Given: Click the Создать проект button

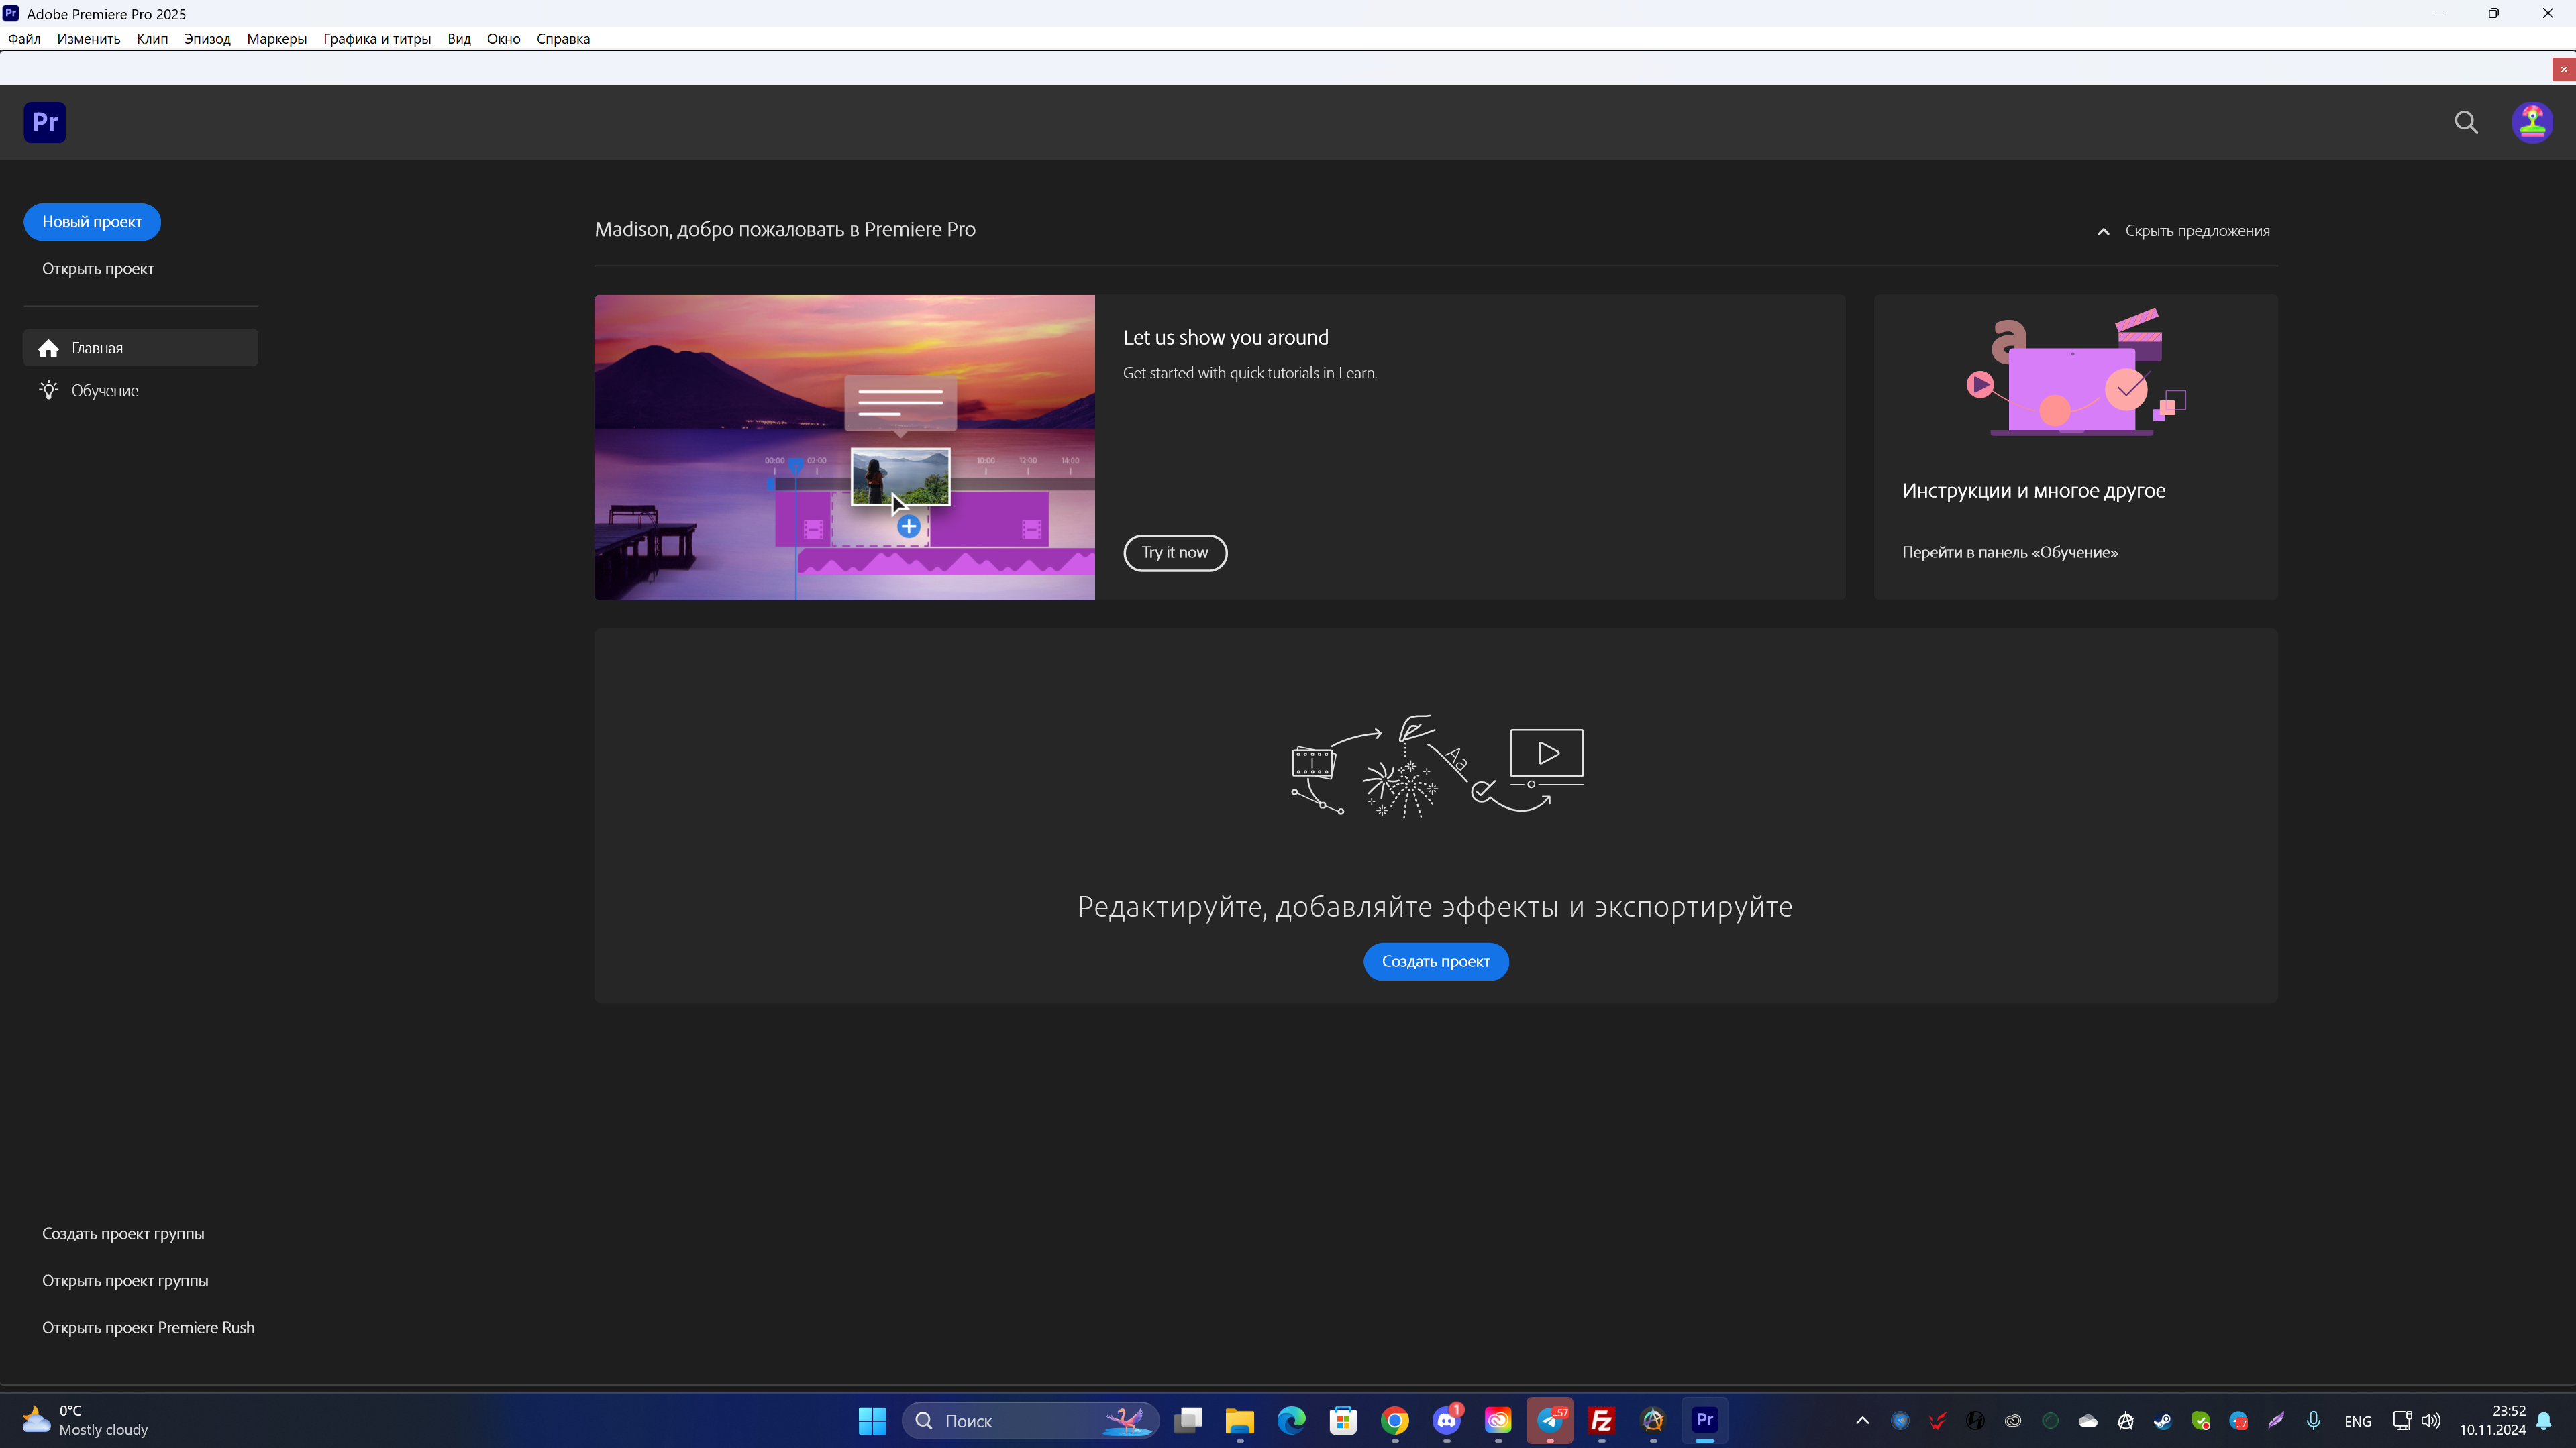Looking at the screenshot, I should [x=1436, y=961].
